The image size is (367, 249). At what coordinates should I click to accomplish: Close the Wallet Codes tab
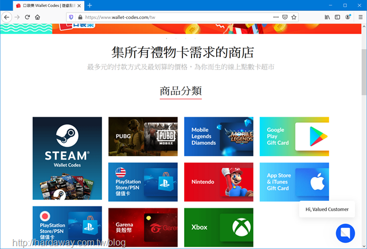coord(79,6)
